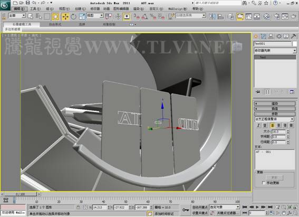
Task: Open the Create command panel tab
Action: (256, 36)
